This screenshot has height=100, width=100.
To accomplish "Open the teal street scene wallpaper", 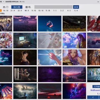I will (x=94, y=74).
